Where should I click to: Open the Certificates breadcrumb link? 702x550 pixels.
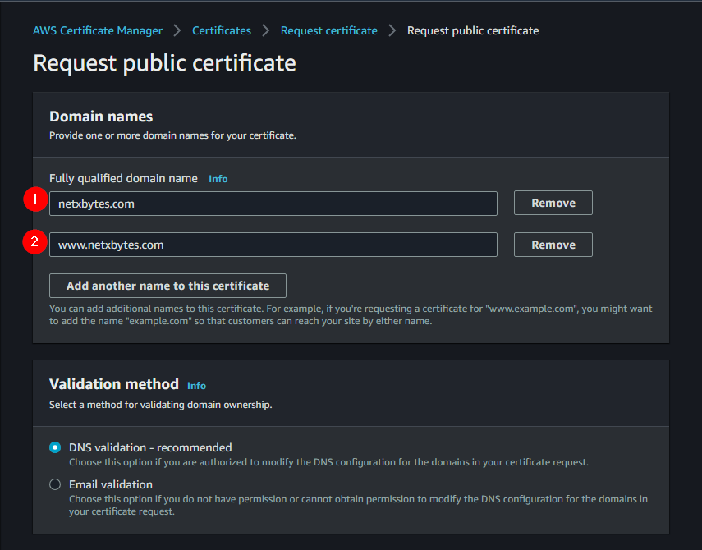(222, 30)
